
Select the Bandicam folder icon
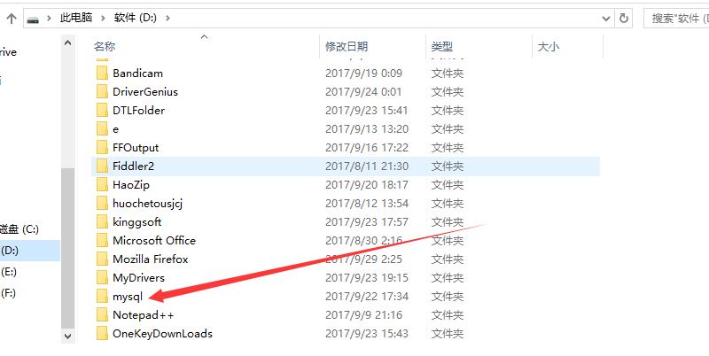(102, 74)
